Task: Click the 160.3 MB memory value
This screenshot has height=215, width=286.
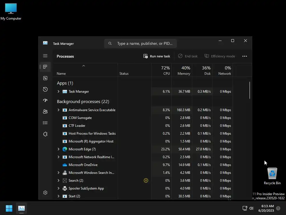Action: pos(183,110)
